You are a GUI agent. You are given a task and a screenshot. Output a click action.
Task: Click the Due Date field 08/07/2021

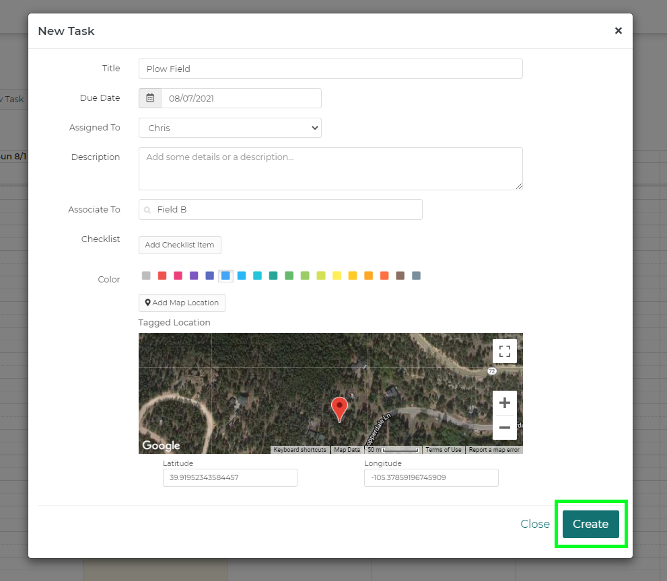[241, 98]
